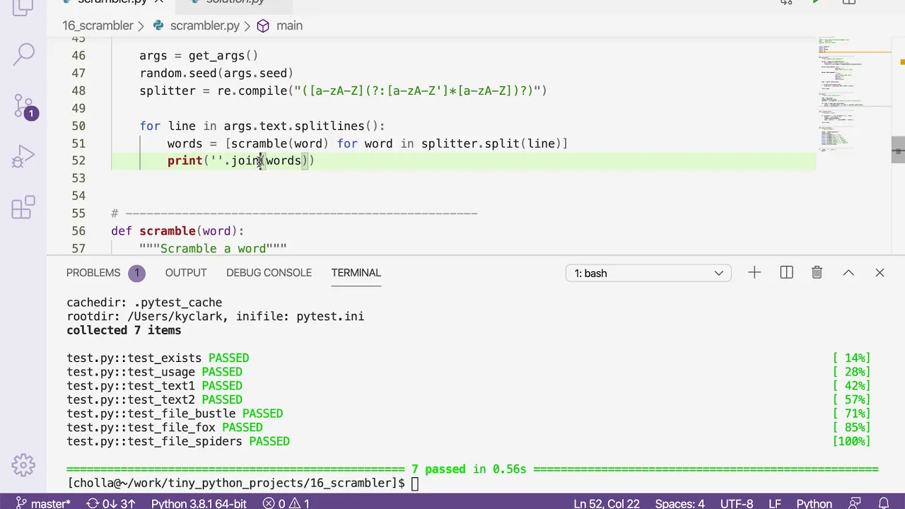
Task: Click 'test.py::test_usage PASSED' line
Action: 154,372
